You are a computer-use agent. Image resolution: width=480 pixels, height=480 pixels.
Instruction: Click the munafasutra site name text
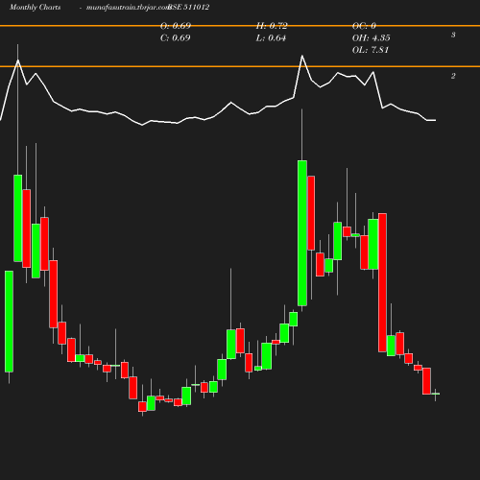point(128,8)
